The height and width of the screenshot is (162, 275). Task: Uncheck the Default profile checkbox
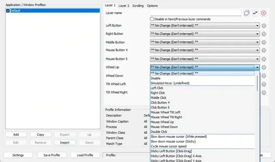coord(8,11)
